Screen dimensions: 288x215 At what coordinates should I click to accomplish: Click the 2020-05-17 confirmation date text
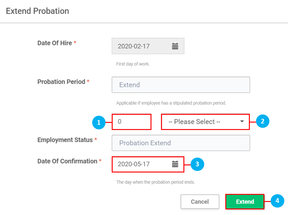134,164
